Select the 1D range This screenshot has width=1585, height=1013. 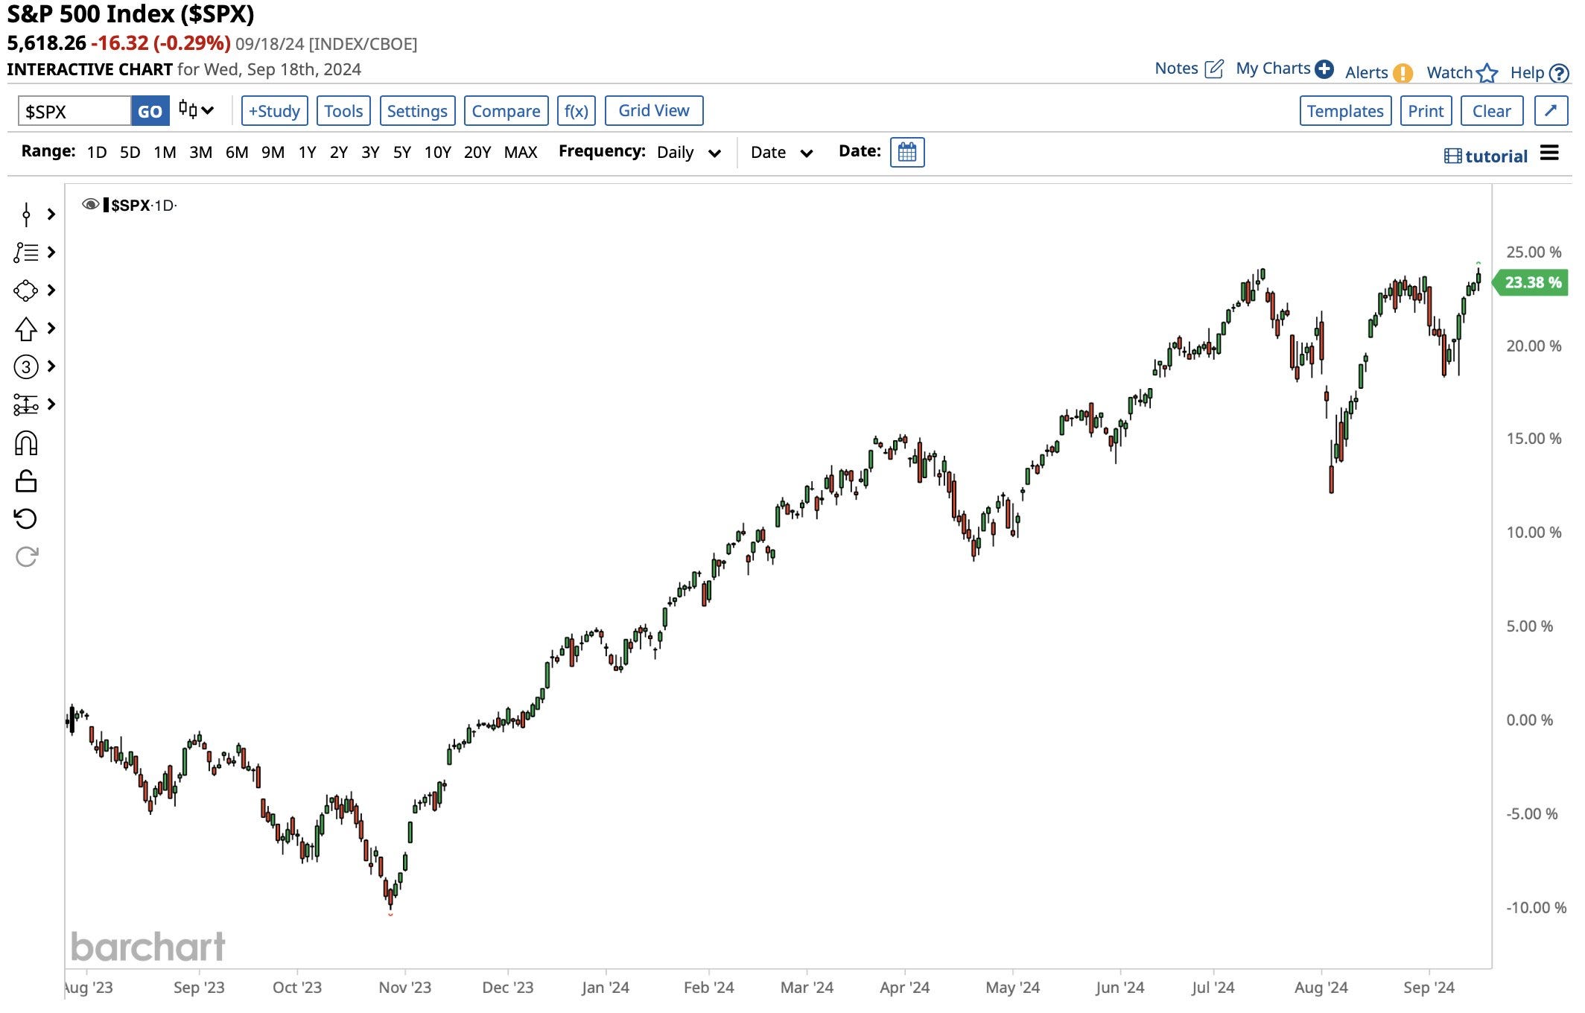pos(97,152)
